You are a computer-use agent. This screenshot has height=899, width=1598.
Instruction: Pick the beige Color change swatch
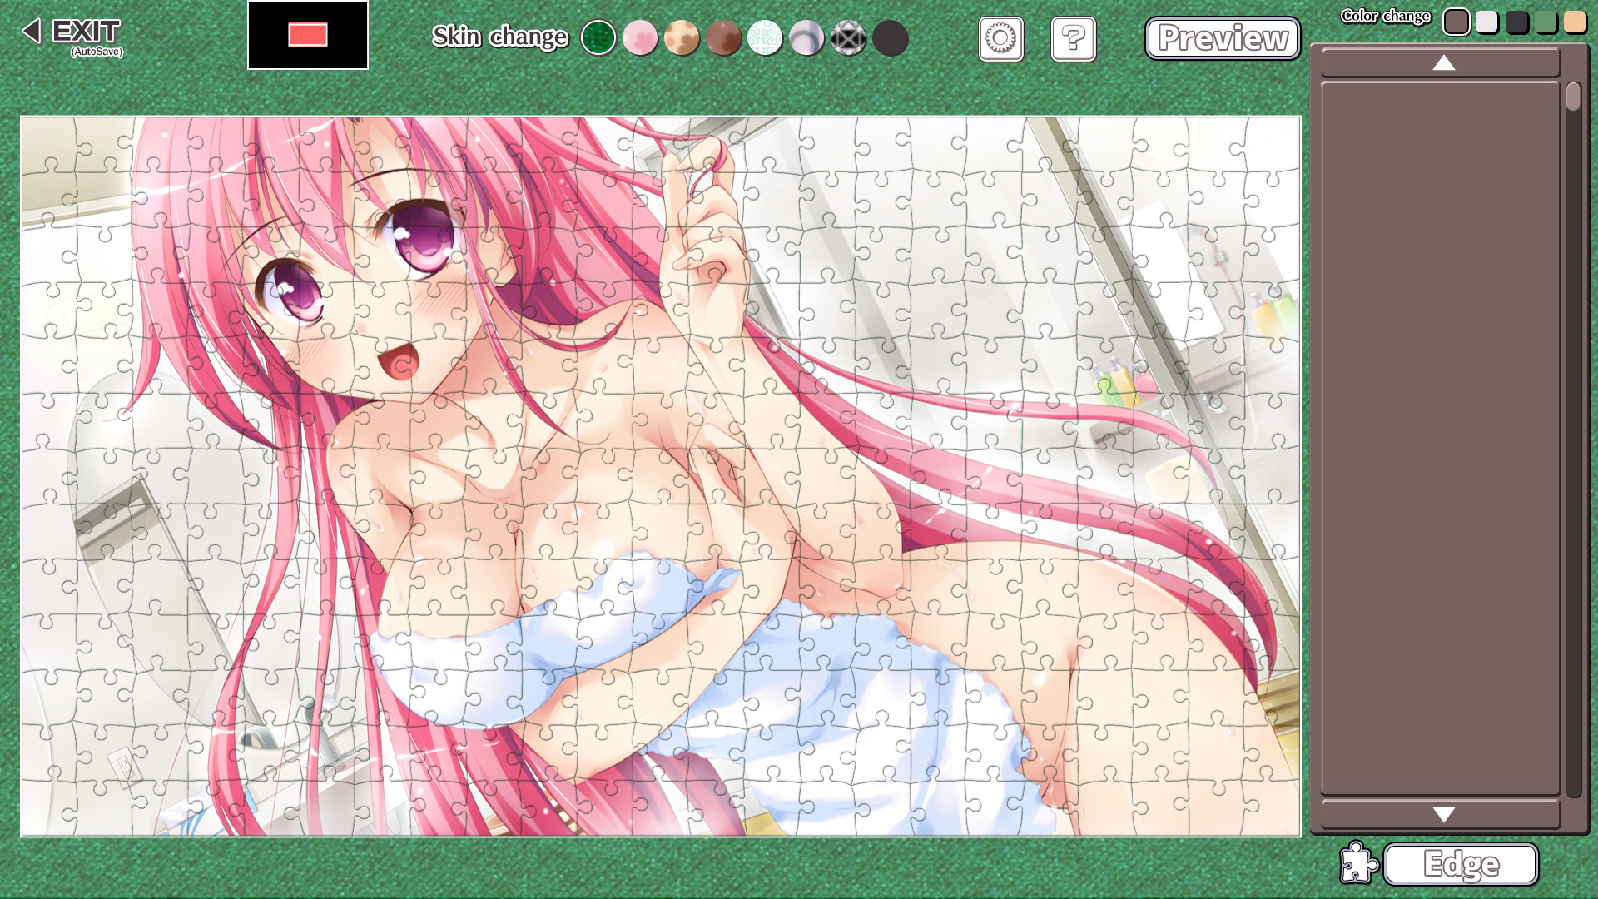pos(1575,22)
